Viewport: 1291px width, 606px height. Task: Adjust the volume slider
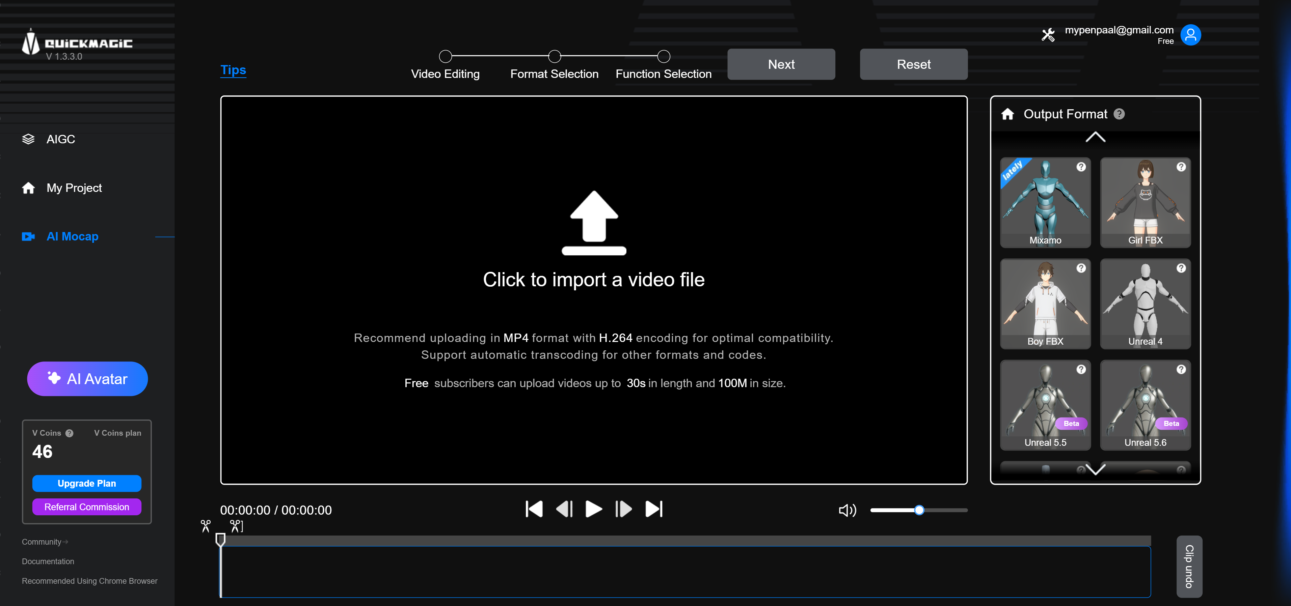tap(919, 510)
